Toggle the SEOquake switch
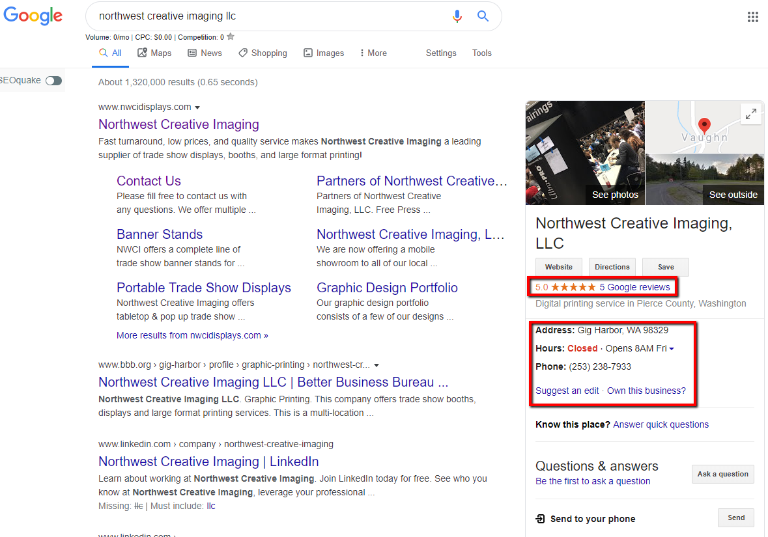 click(x=54, y=81)
